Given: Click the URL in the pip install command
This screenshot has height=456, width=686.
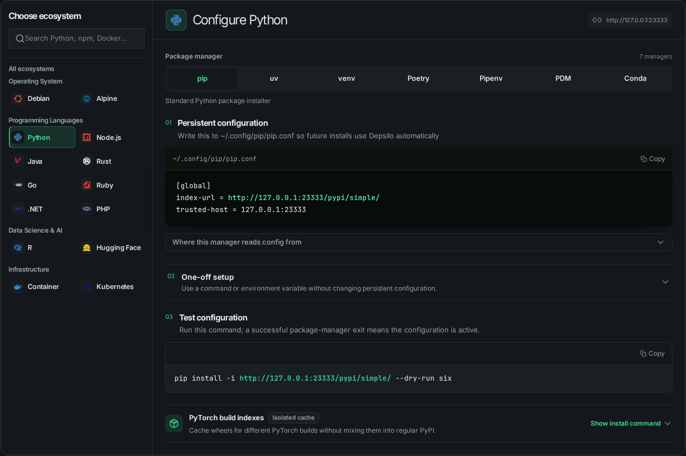Looking at the screenshot, I should click(x=315, y=378).
